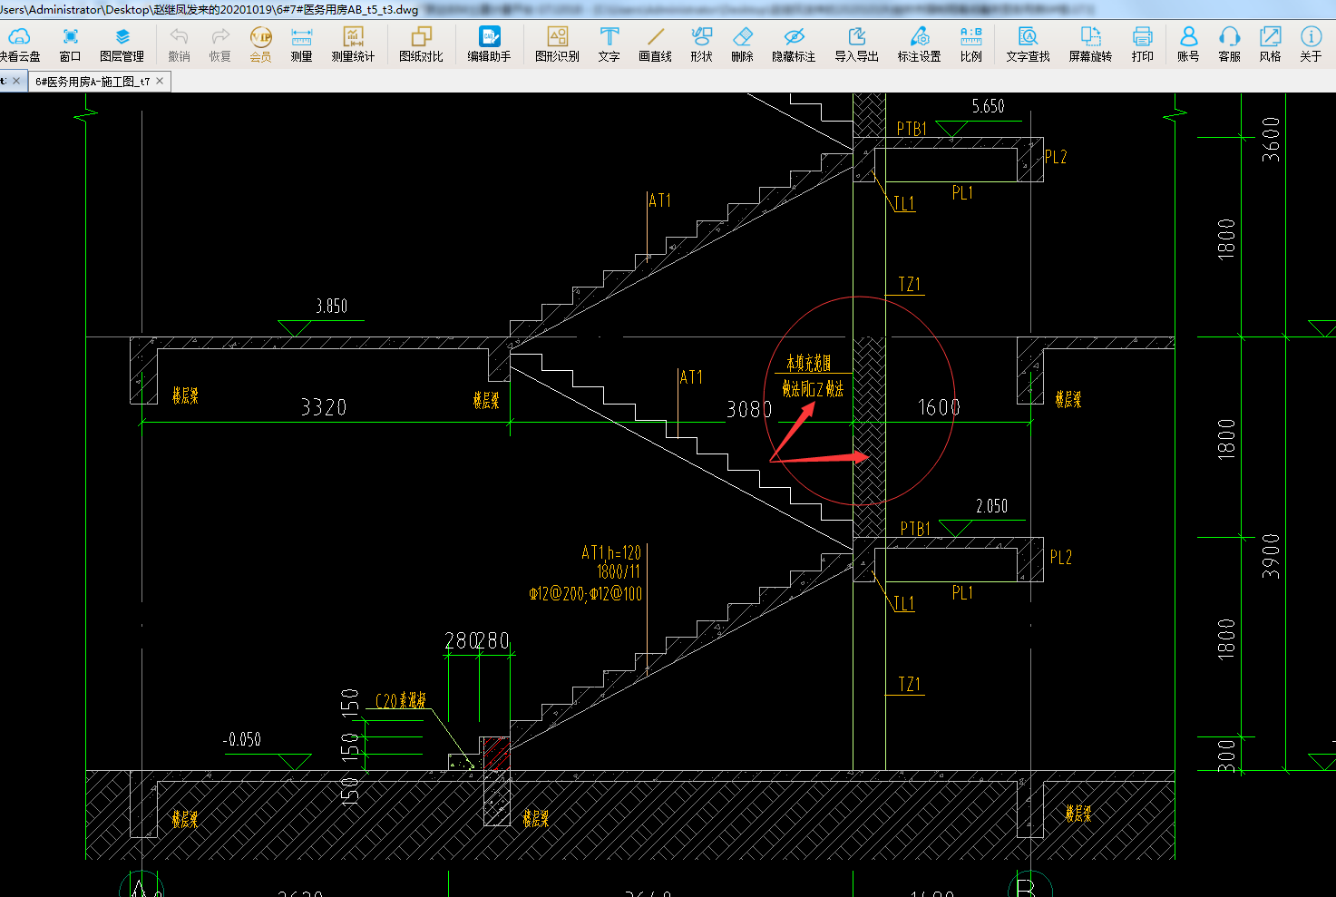
Task: Click the 2.050 elevation label
Action: click(991, 506)
